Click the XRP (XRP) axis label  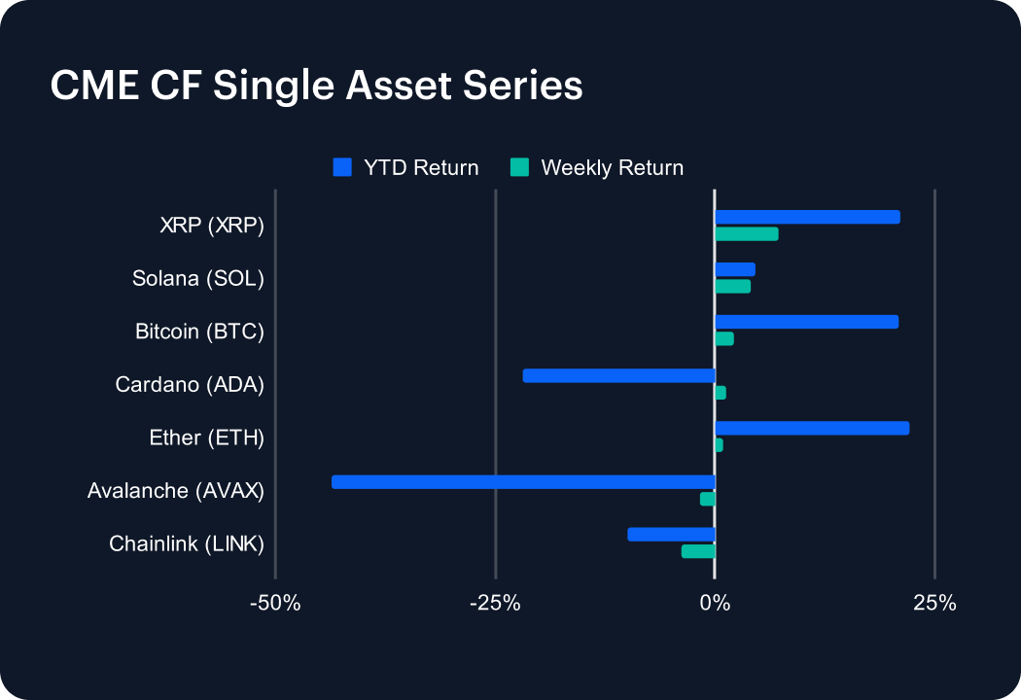(212, 226)
